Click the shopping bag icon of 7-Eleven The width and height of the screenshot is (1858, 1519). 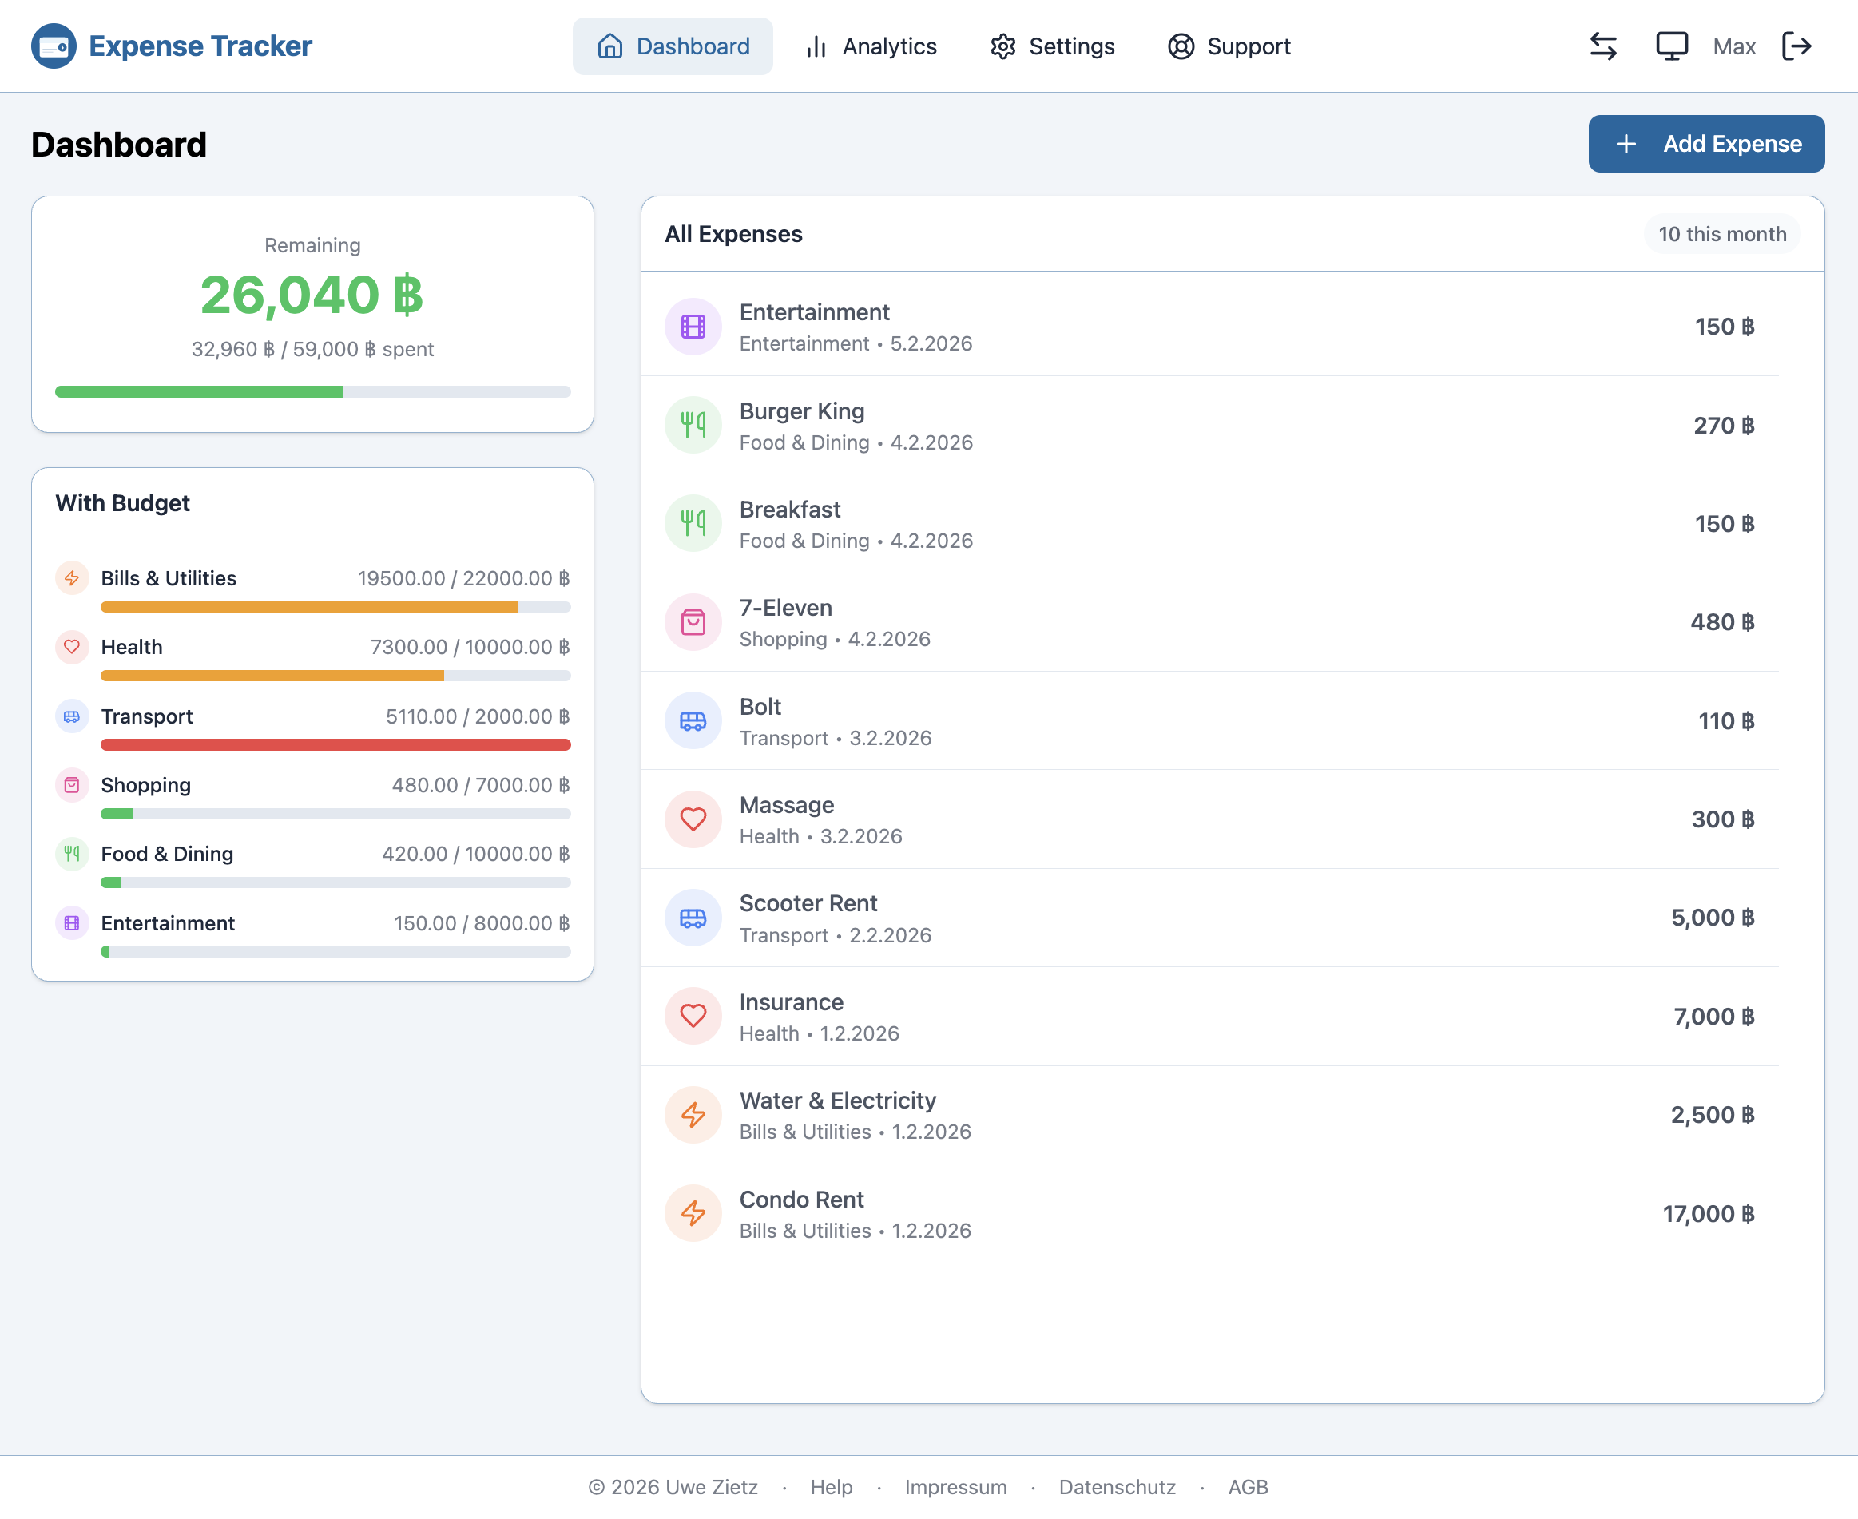click(x=693, y=622)
